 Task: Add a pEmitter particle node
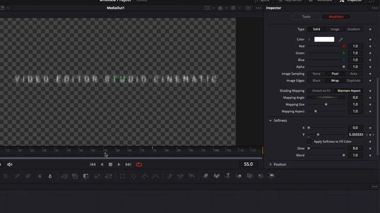[170, 176]
